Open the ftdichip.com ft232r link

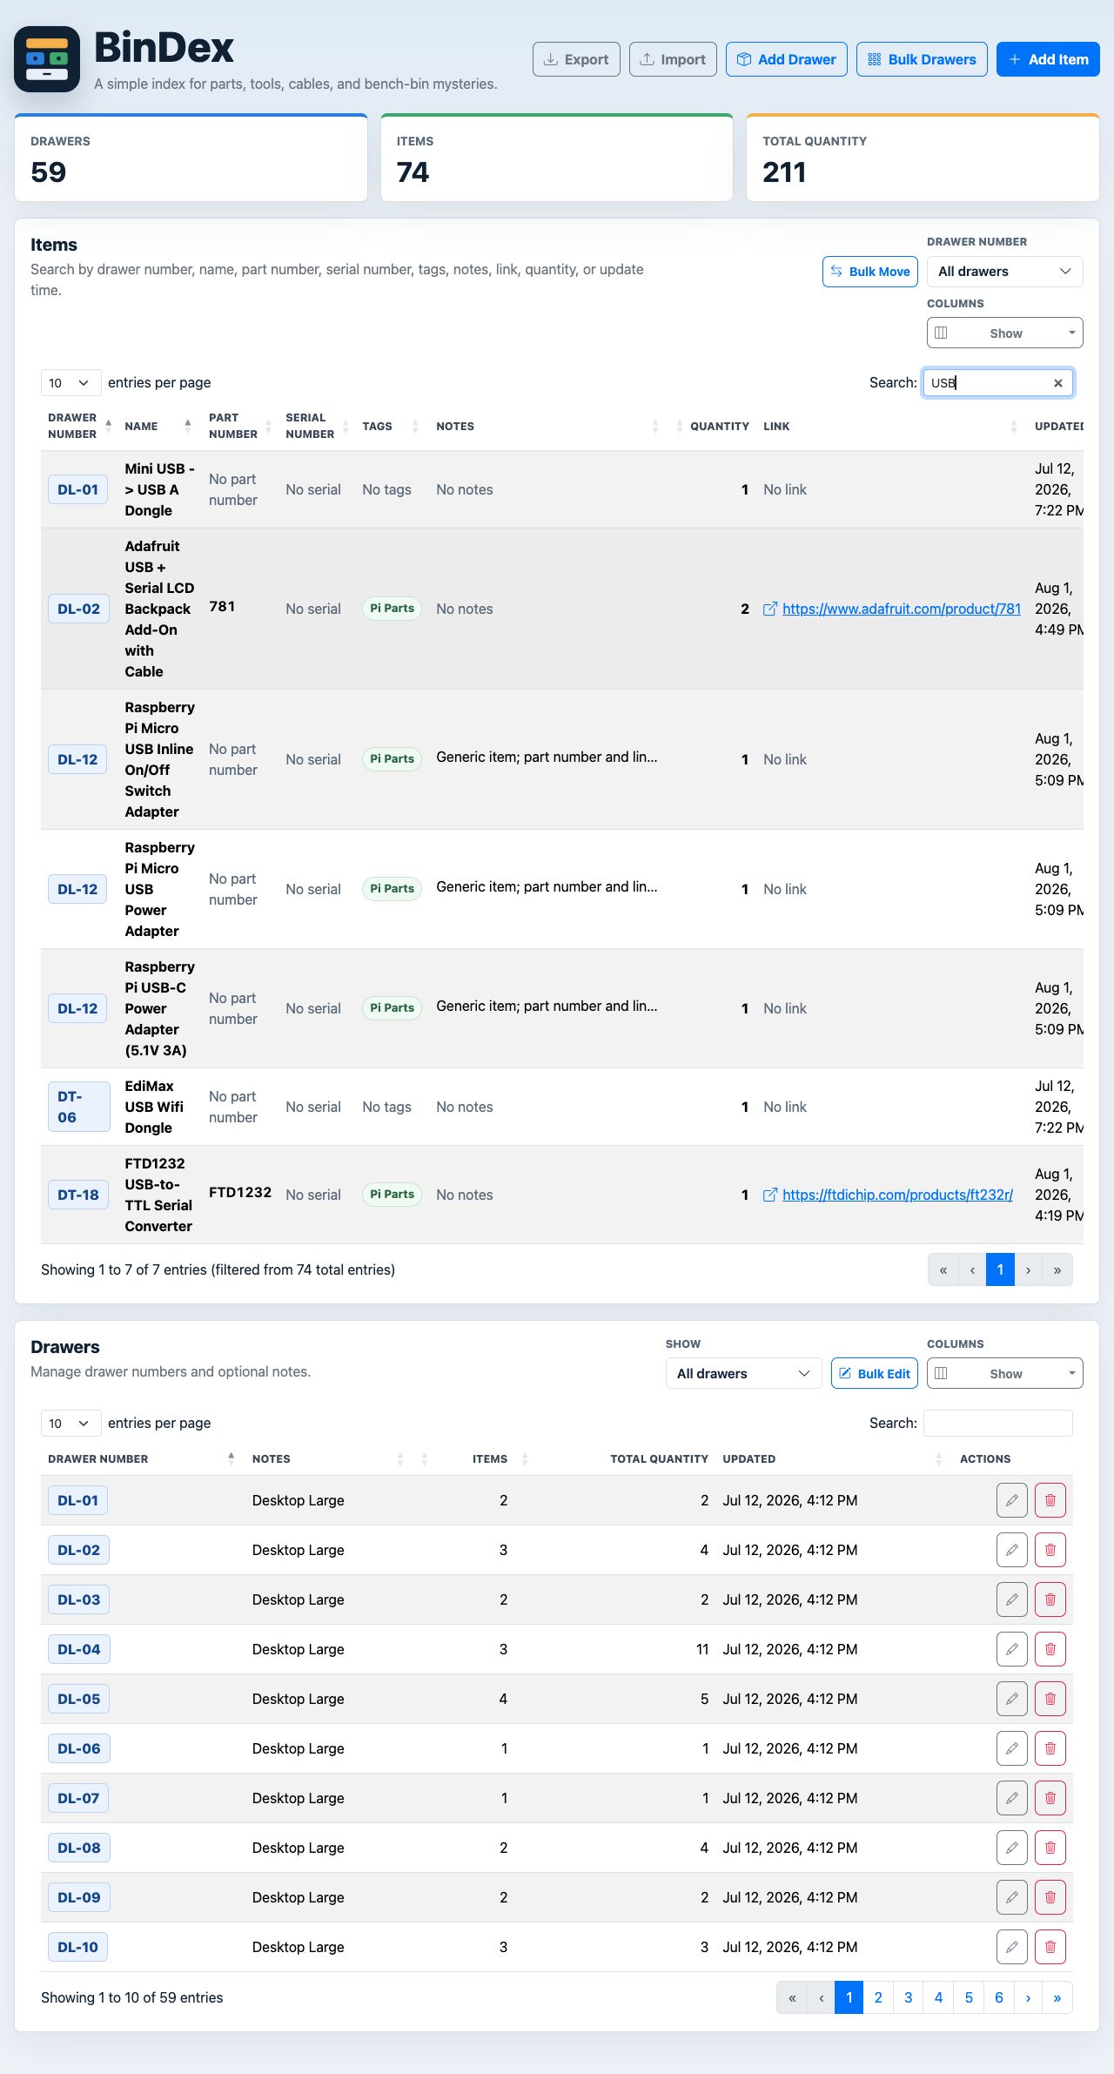[897, 1195]
